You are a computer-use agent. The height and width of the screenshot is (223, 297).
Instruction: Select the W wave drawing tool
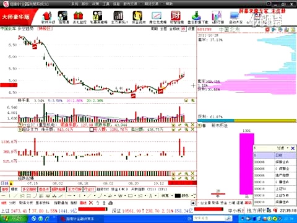tap(48, 196)
